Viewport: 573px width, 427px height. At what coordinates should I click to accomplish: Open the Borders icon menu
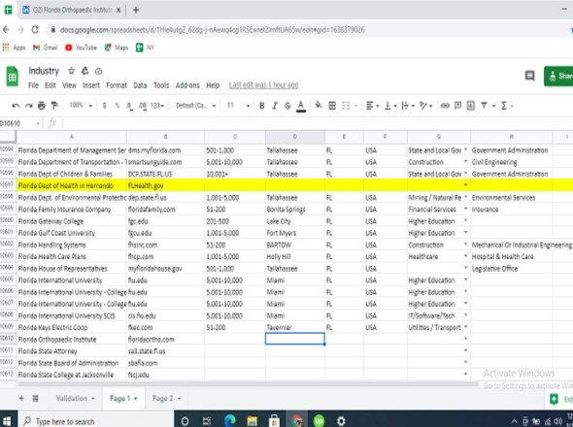click(x=332, y=106)
